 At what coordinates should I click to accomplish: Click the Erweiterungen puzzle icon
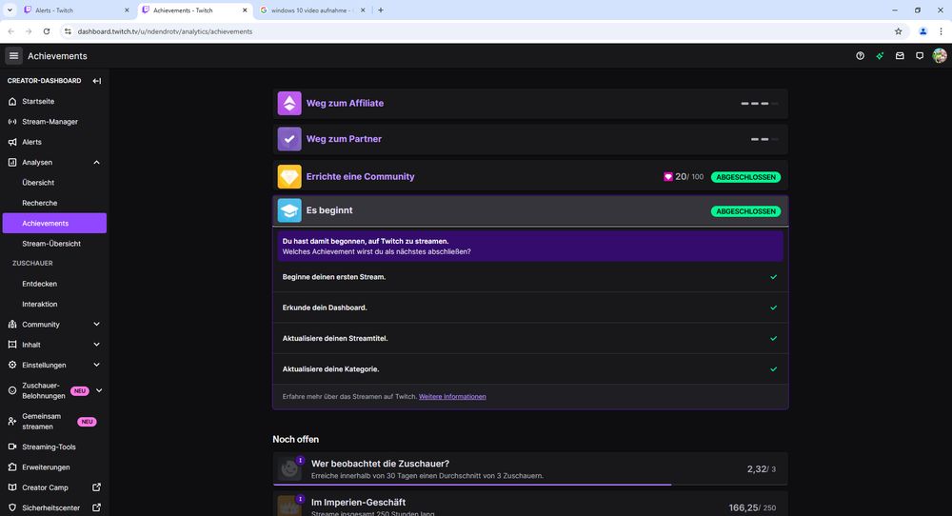pos(12,466)
